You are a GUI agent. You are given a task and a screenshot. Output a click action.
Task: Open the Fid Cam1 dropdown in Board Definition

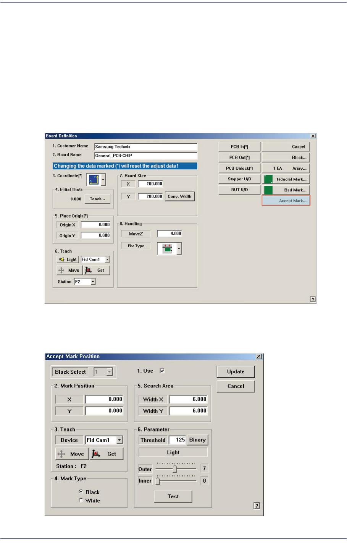pos(107,259)
